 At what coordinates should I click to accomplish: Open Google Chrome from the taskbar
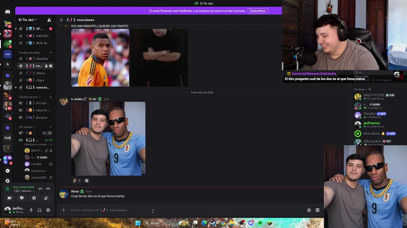[x=223, y=223]
